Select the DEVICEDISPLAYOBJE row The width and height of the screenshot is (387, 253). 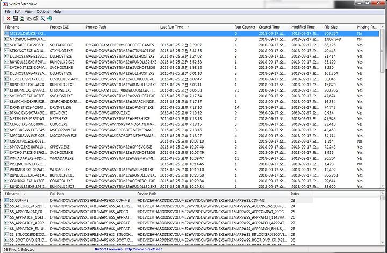coord(191,79)
